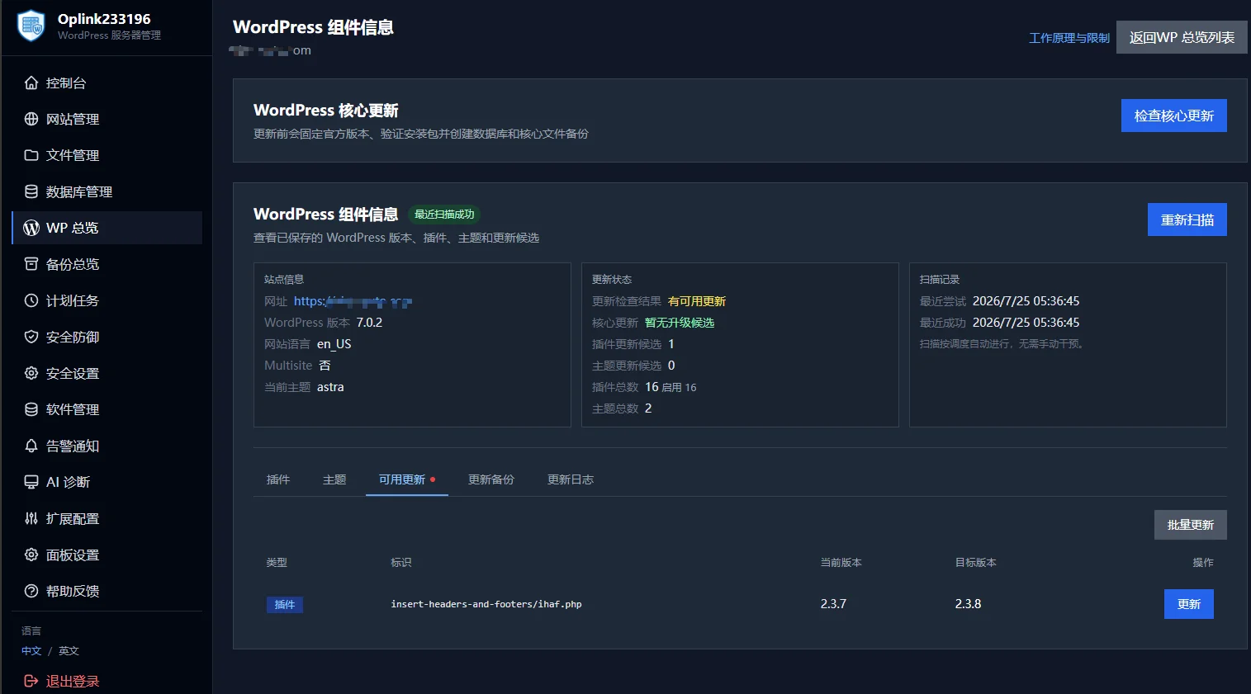Viewport: 1251px width, 694px height.
Task: Open the blurred site URL link
Action: click(353, 301)
